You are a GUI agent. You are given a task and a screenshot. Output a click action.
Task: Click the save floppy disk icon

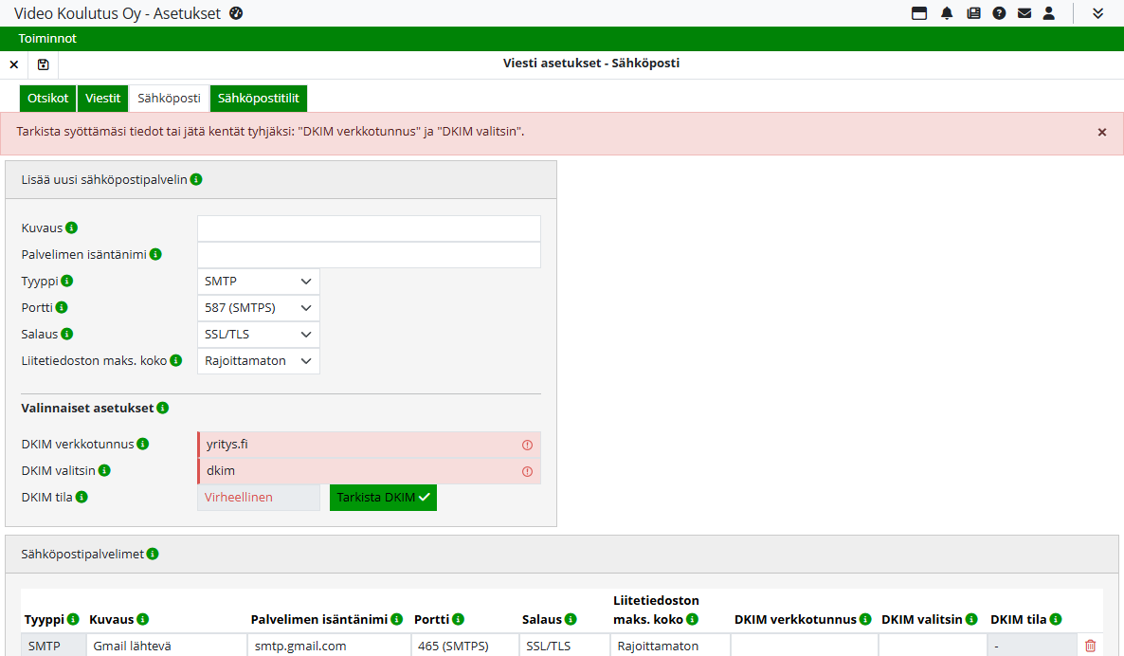pos(44,64)
